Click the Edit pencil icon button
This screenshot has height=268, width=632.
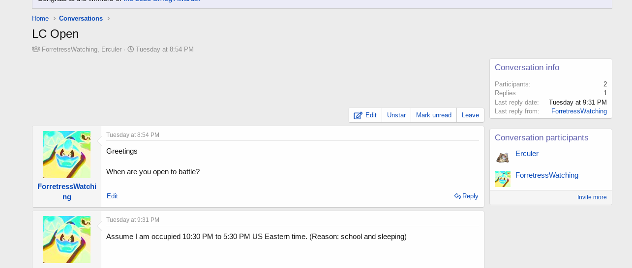coord(358,115)
